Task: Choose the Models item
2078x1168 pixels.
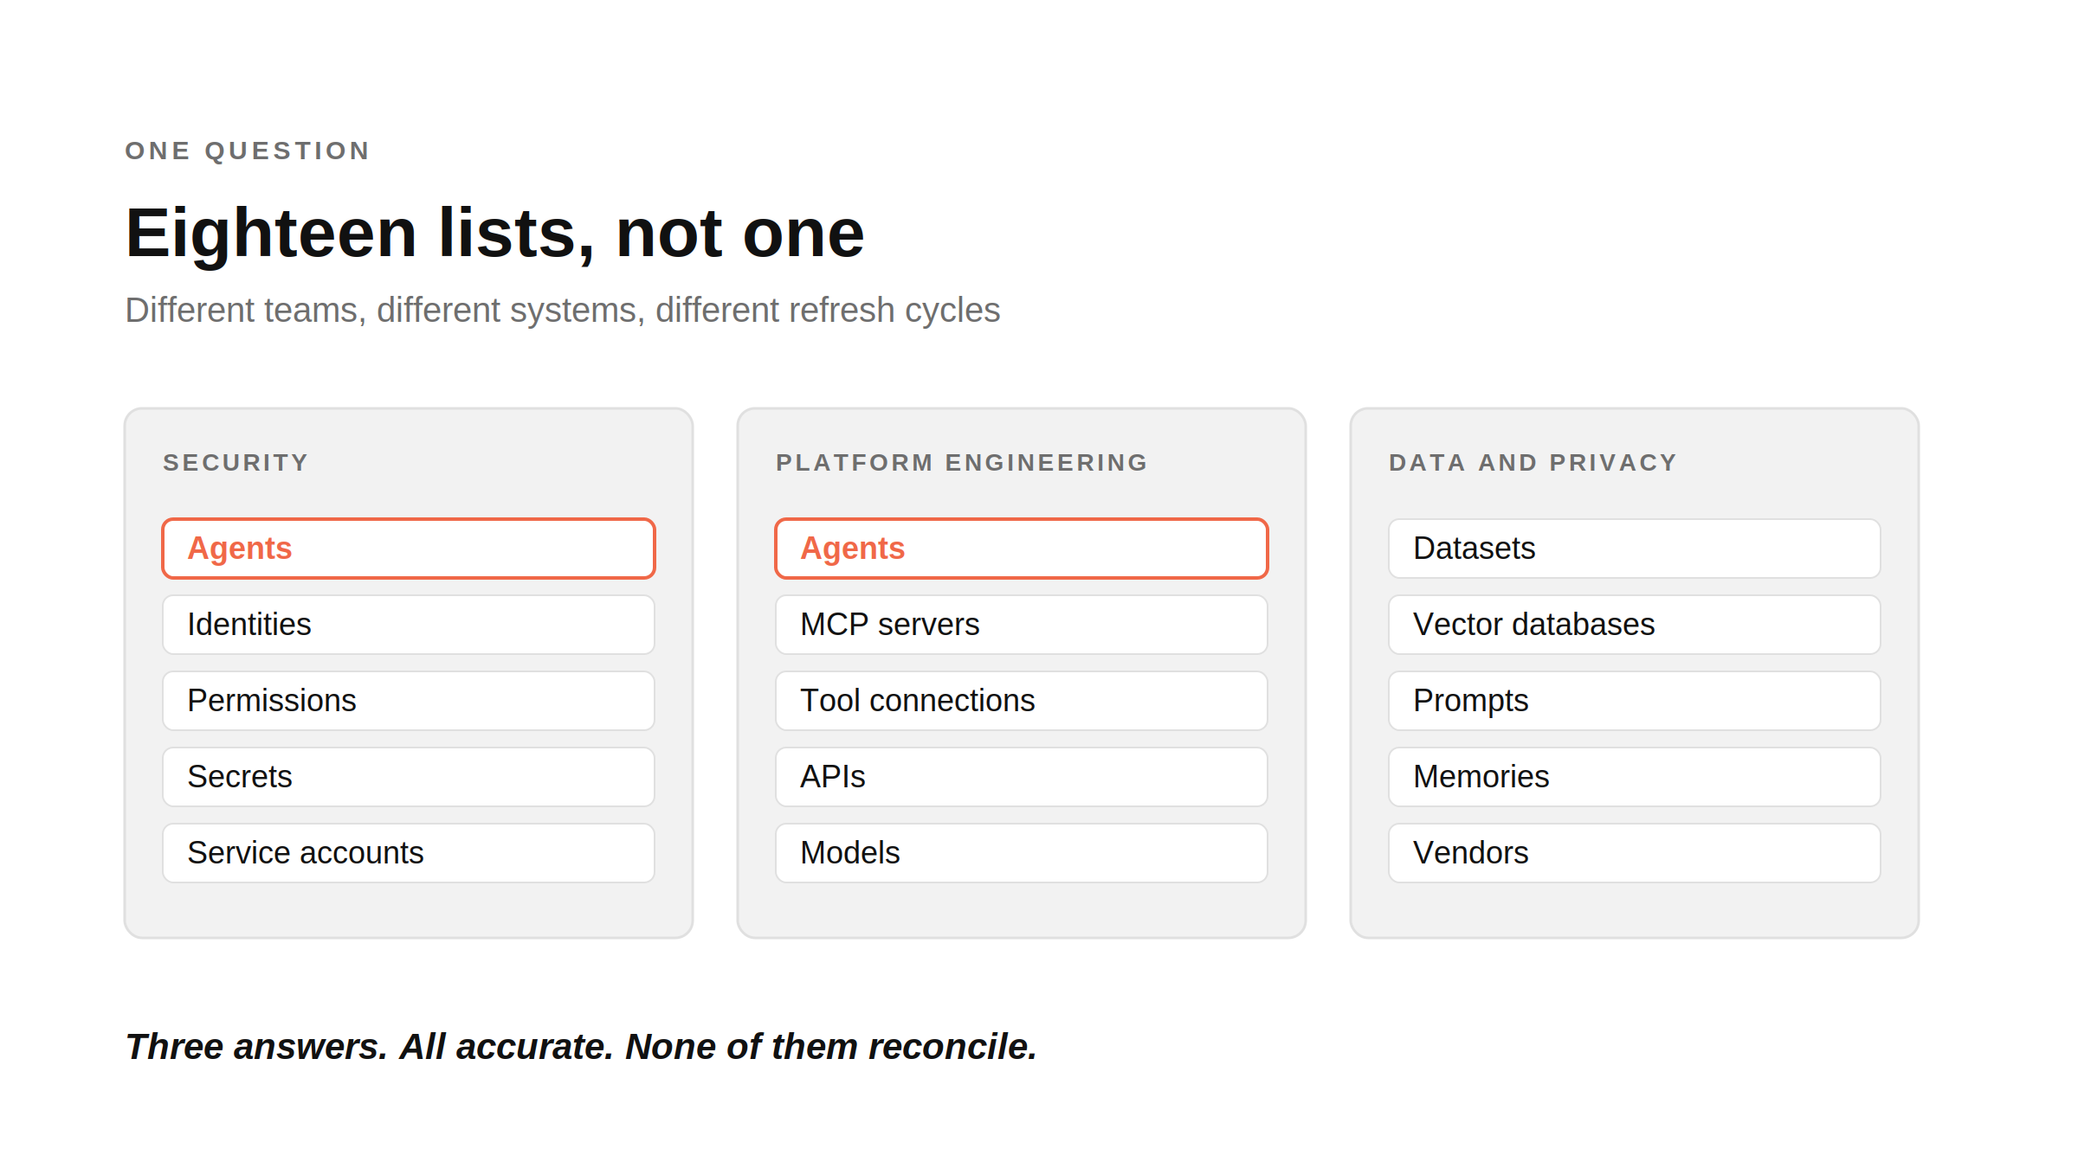Action: pos(1021,853)
